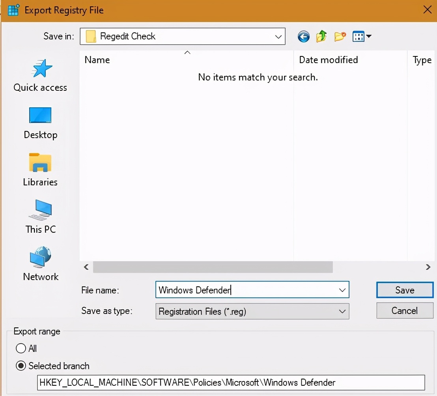
Task: Navigate to This PC
Action: click(x=40, y=217)
